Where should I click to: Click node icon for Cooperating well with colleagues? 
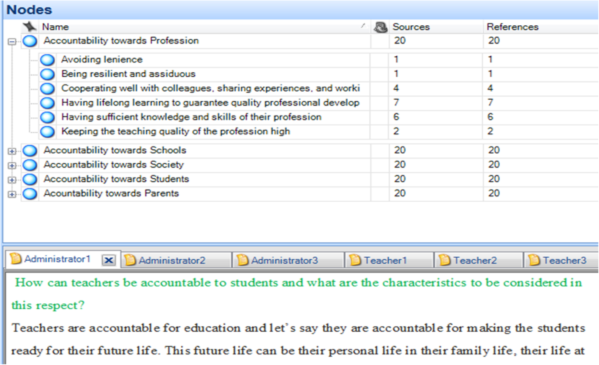47,89
